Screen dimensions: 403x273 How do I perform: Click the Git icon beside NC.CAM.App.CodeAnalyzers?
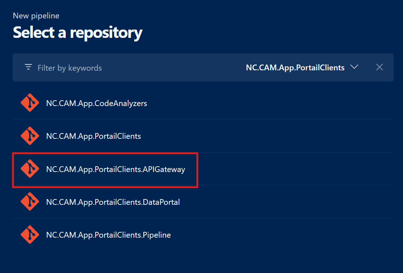click(x=30, y=103)
